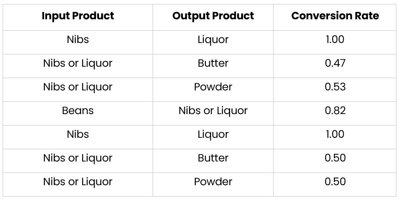Select Nibs or Liquor output in Beans row
The height and width of the screenshot is (201, 399).
(213, 111)
